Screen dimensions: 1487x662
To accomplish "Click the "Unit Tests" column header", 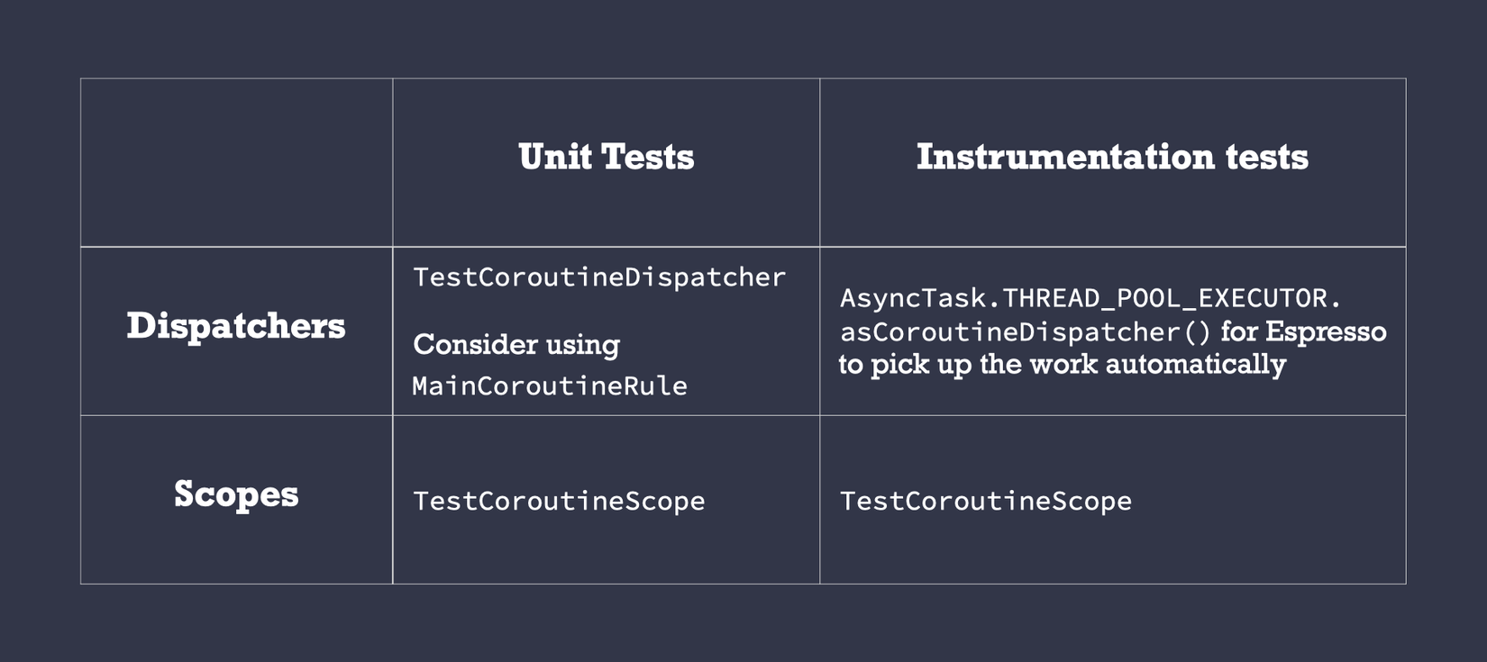I will pos(606,158).
